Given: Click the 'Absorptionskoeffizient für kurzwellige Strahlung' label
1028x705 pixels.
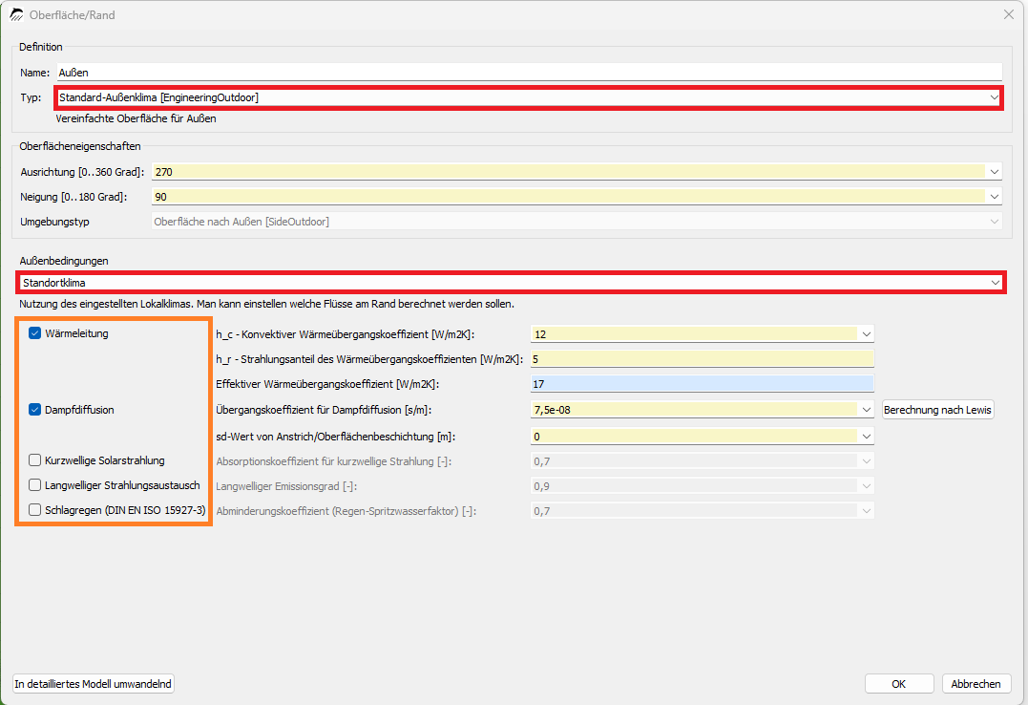Looking at the screenshot, I should click(x=334, y=461).
